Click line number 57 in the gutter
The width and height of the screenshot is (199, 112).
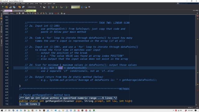click(7, 65)
